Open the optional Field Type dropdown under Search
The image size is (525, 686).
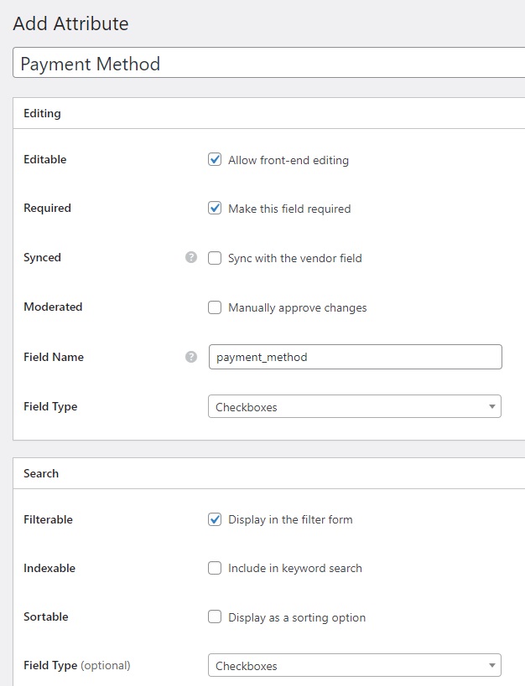pos(352,664)
